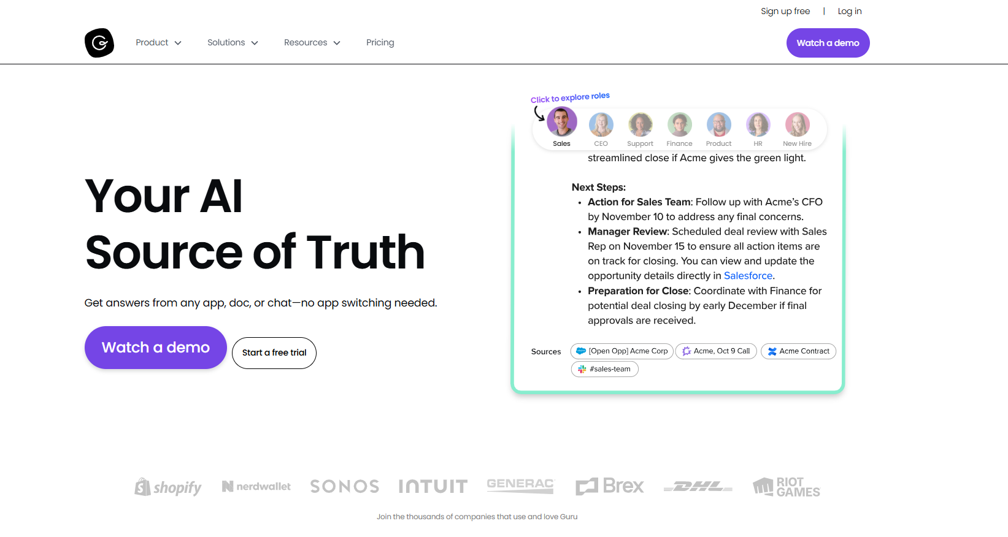This screenshot has height=537, width=1008.
Task: Choose the Support role avatar
Action: click(640, 125)
